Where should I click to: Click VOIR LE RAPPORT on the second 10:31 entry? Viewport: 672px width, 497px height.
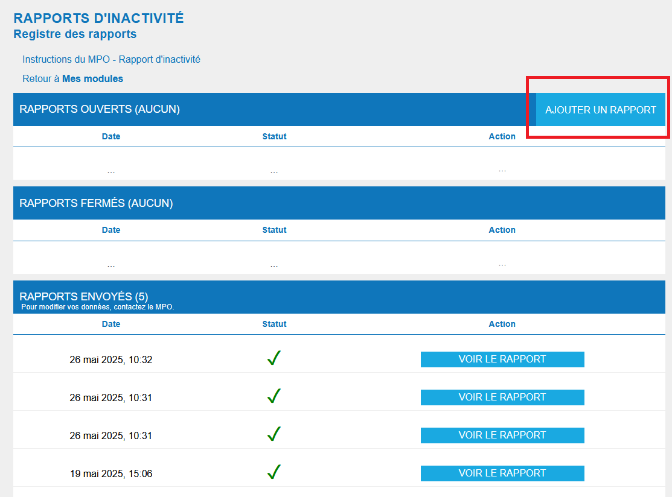pos(502,435)
